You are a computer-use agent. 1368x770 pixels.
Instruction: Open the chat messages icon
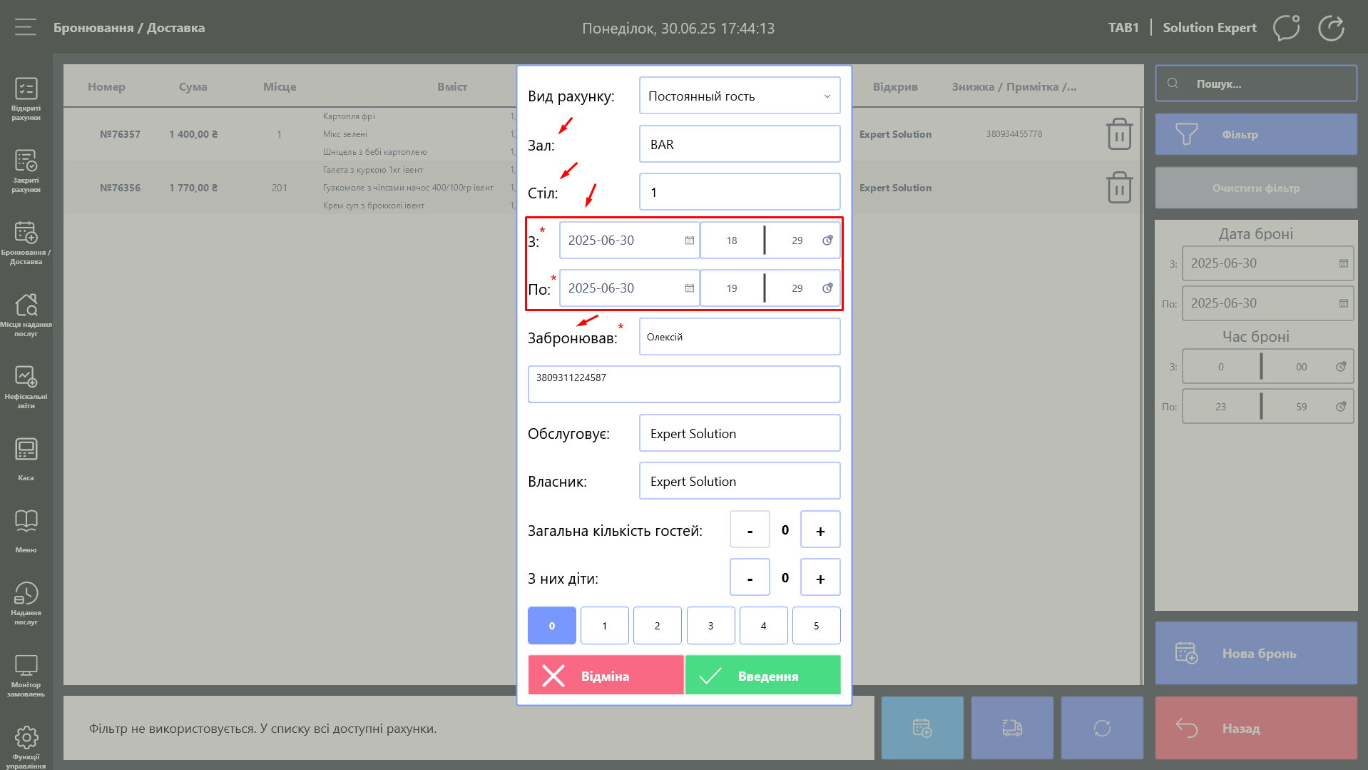pos(1286,28)
